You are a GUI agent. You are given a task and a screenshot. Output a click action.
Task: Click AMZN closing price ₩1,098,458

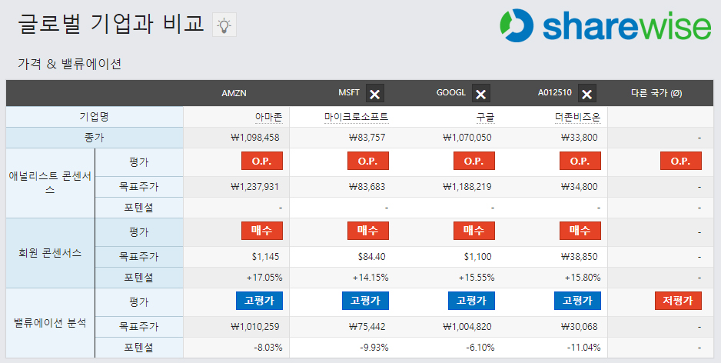[254, 138]
